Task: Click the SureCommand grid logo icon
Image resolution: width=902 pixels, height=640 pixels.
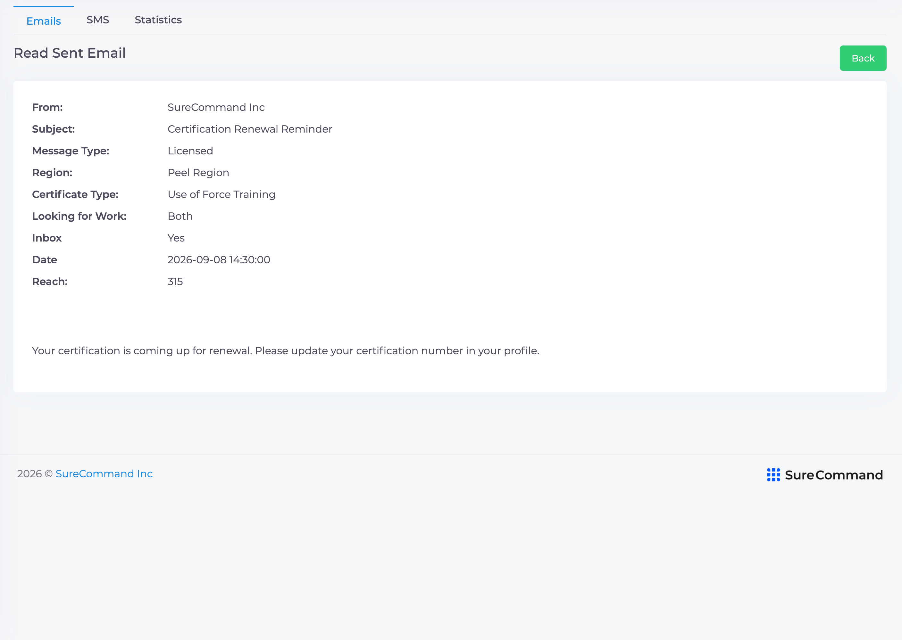Action: tap(773, 475)
